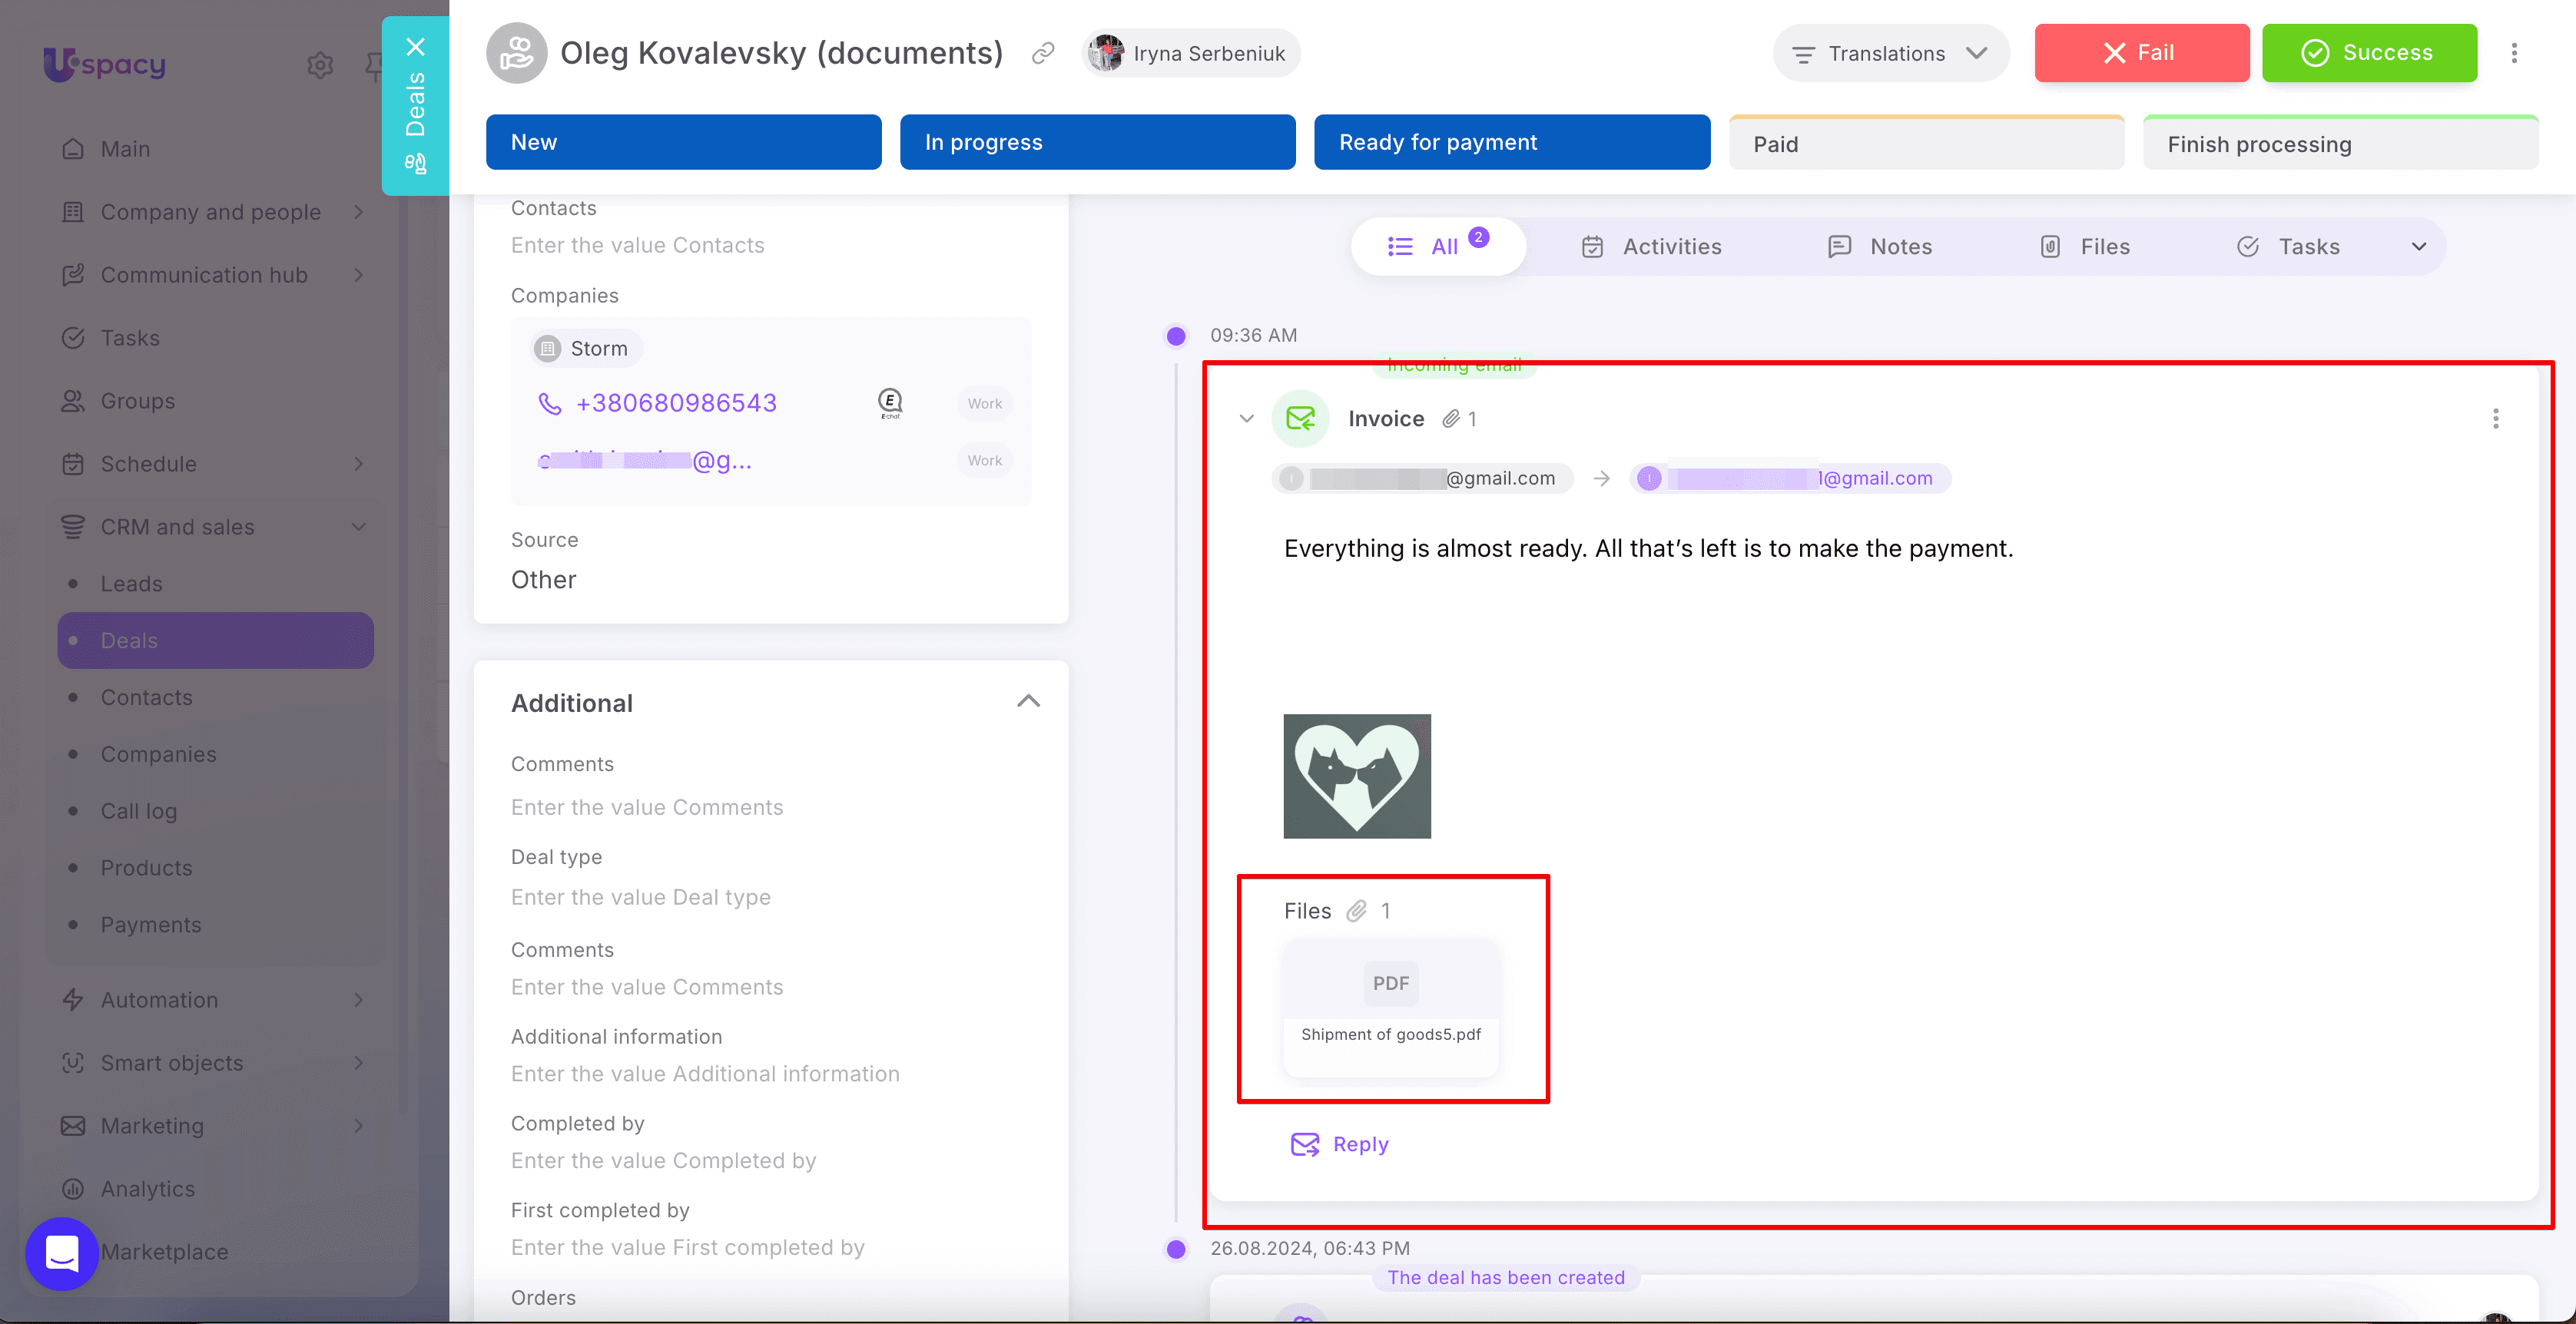
Task: Select the Ready for payment stage
Action: click(1512, 142)
